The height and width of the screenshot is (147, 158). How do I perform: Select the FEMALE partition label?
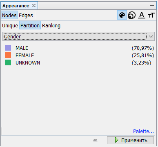click(x=25, y=56)
